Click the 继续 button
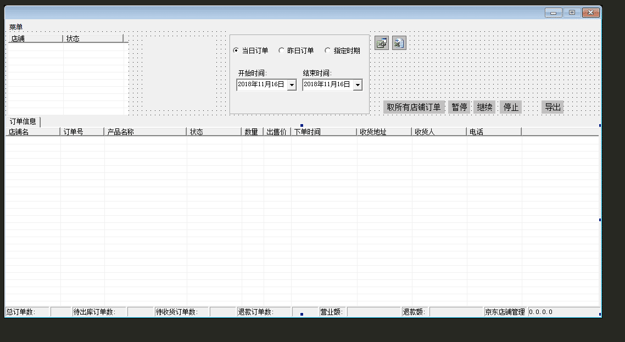Image resolution: width=625 pixels, height=342 pixels. click(484, 106)
